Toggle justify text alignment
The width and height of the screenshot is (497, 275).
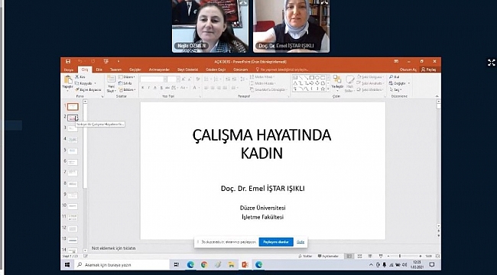(224, 88)
